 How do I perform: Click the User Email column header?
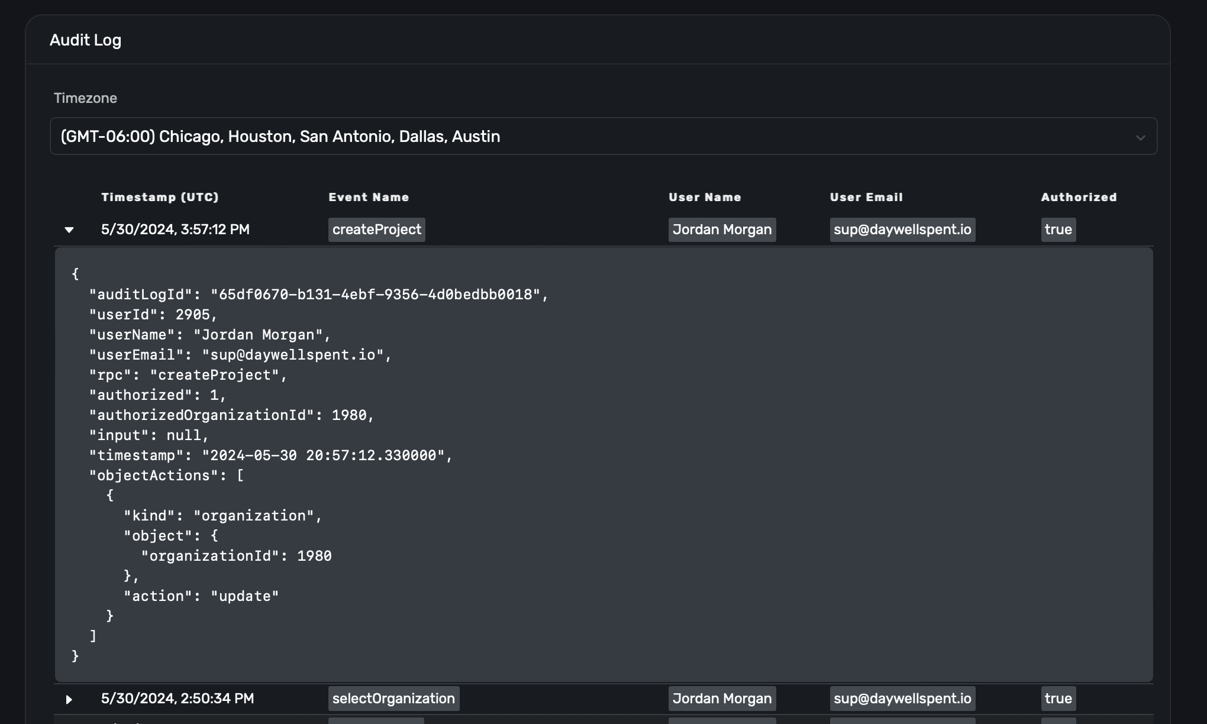866,197
